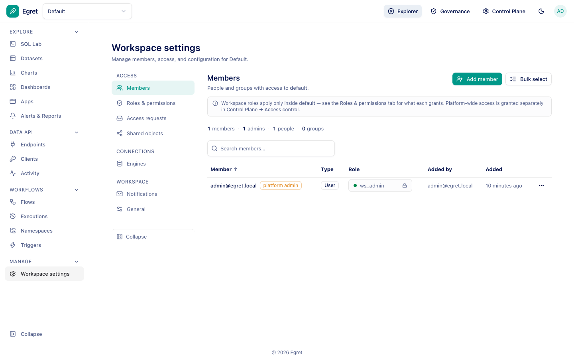Screen dimensions: 574x359
Task: Open Engines under Connections
Action: pos(153,164)
